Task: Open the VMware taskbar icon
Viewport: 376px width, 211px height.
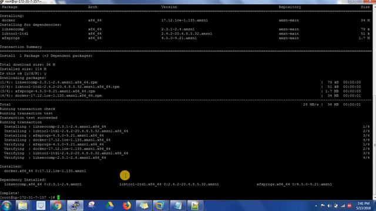Action: (160, 206)
